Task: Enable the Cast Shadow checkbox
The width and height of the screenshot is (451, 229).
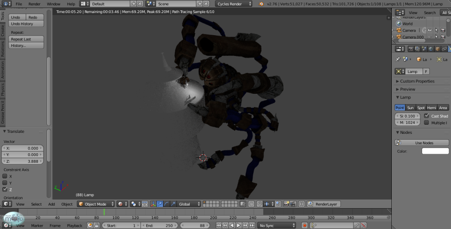Action: 427,116
